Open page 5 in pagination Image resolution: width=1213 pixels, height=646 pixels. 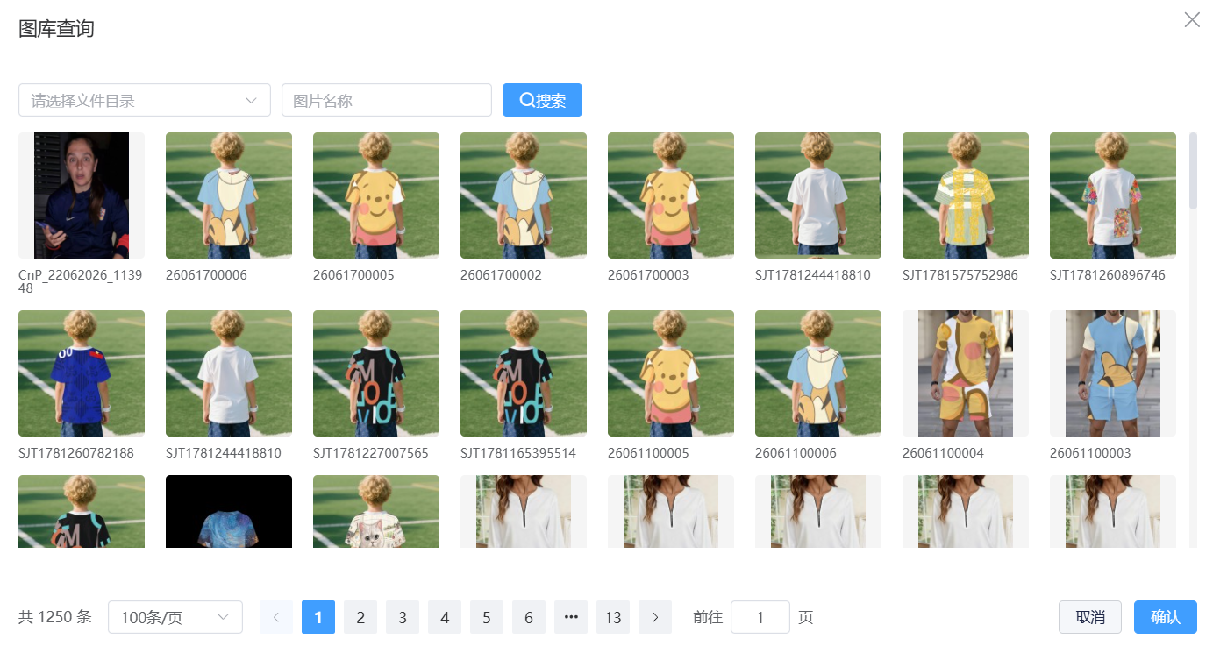pos(487,617)
